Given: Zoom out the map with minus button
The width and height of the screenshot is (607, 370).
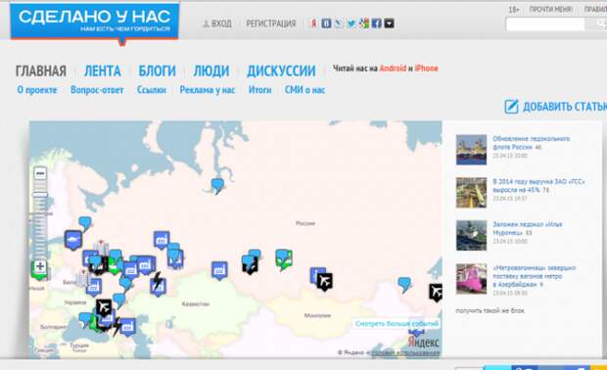Looking at the screenshot, I should click(40, 173).
